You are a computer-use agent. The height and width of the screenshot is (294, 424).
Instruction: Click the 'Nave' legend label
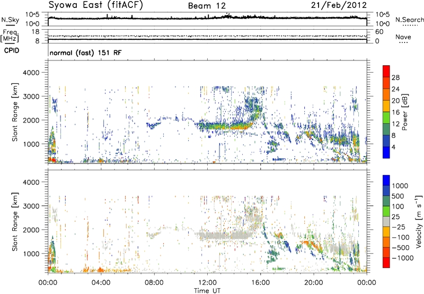point(403,37)
